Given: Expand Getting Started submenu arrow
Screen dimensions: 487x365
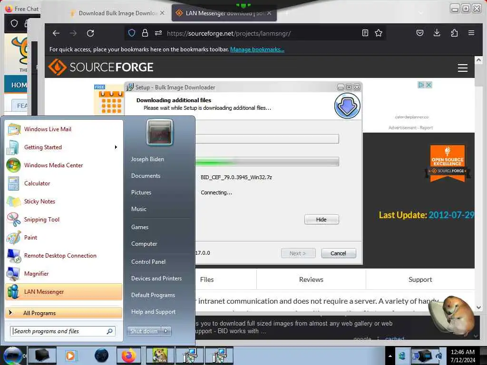Looking at the screenshot, I should (x=116, y=147).
